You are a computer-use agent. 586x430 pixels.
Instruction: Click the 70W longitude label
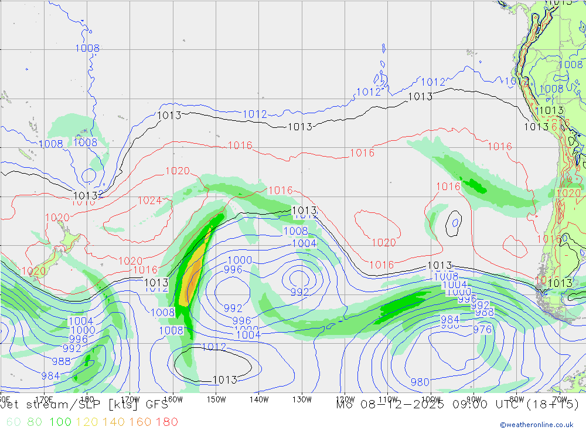(560, 399)
